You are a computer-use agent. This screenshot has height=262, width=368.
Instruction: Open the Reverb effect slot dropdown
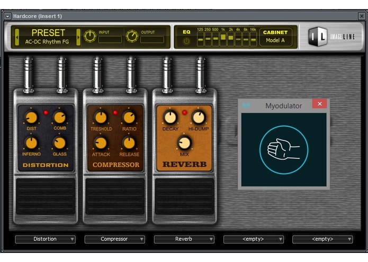click(184, 239)
